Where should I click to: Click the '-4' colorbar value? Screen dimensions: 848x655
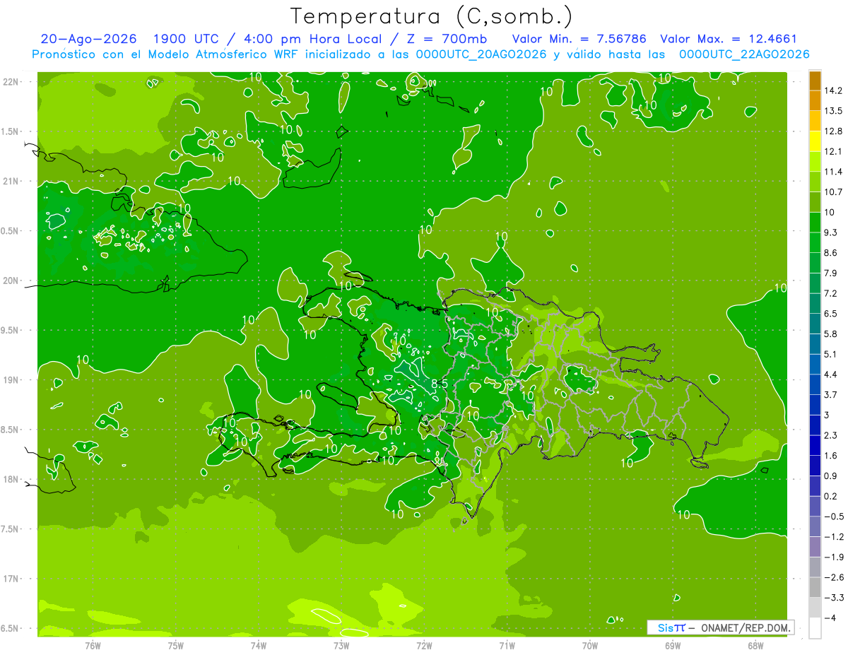coord(830,618)
